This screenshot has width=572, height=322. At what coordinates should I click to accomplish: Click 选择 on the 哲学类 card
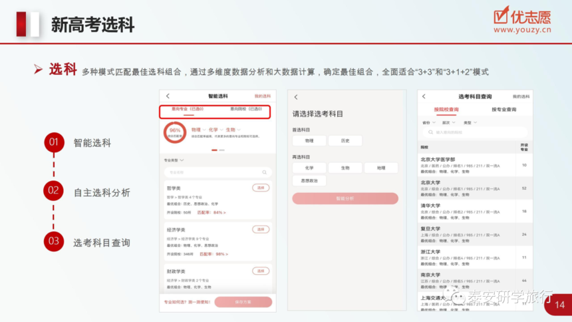click(x=261, y=188)
